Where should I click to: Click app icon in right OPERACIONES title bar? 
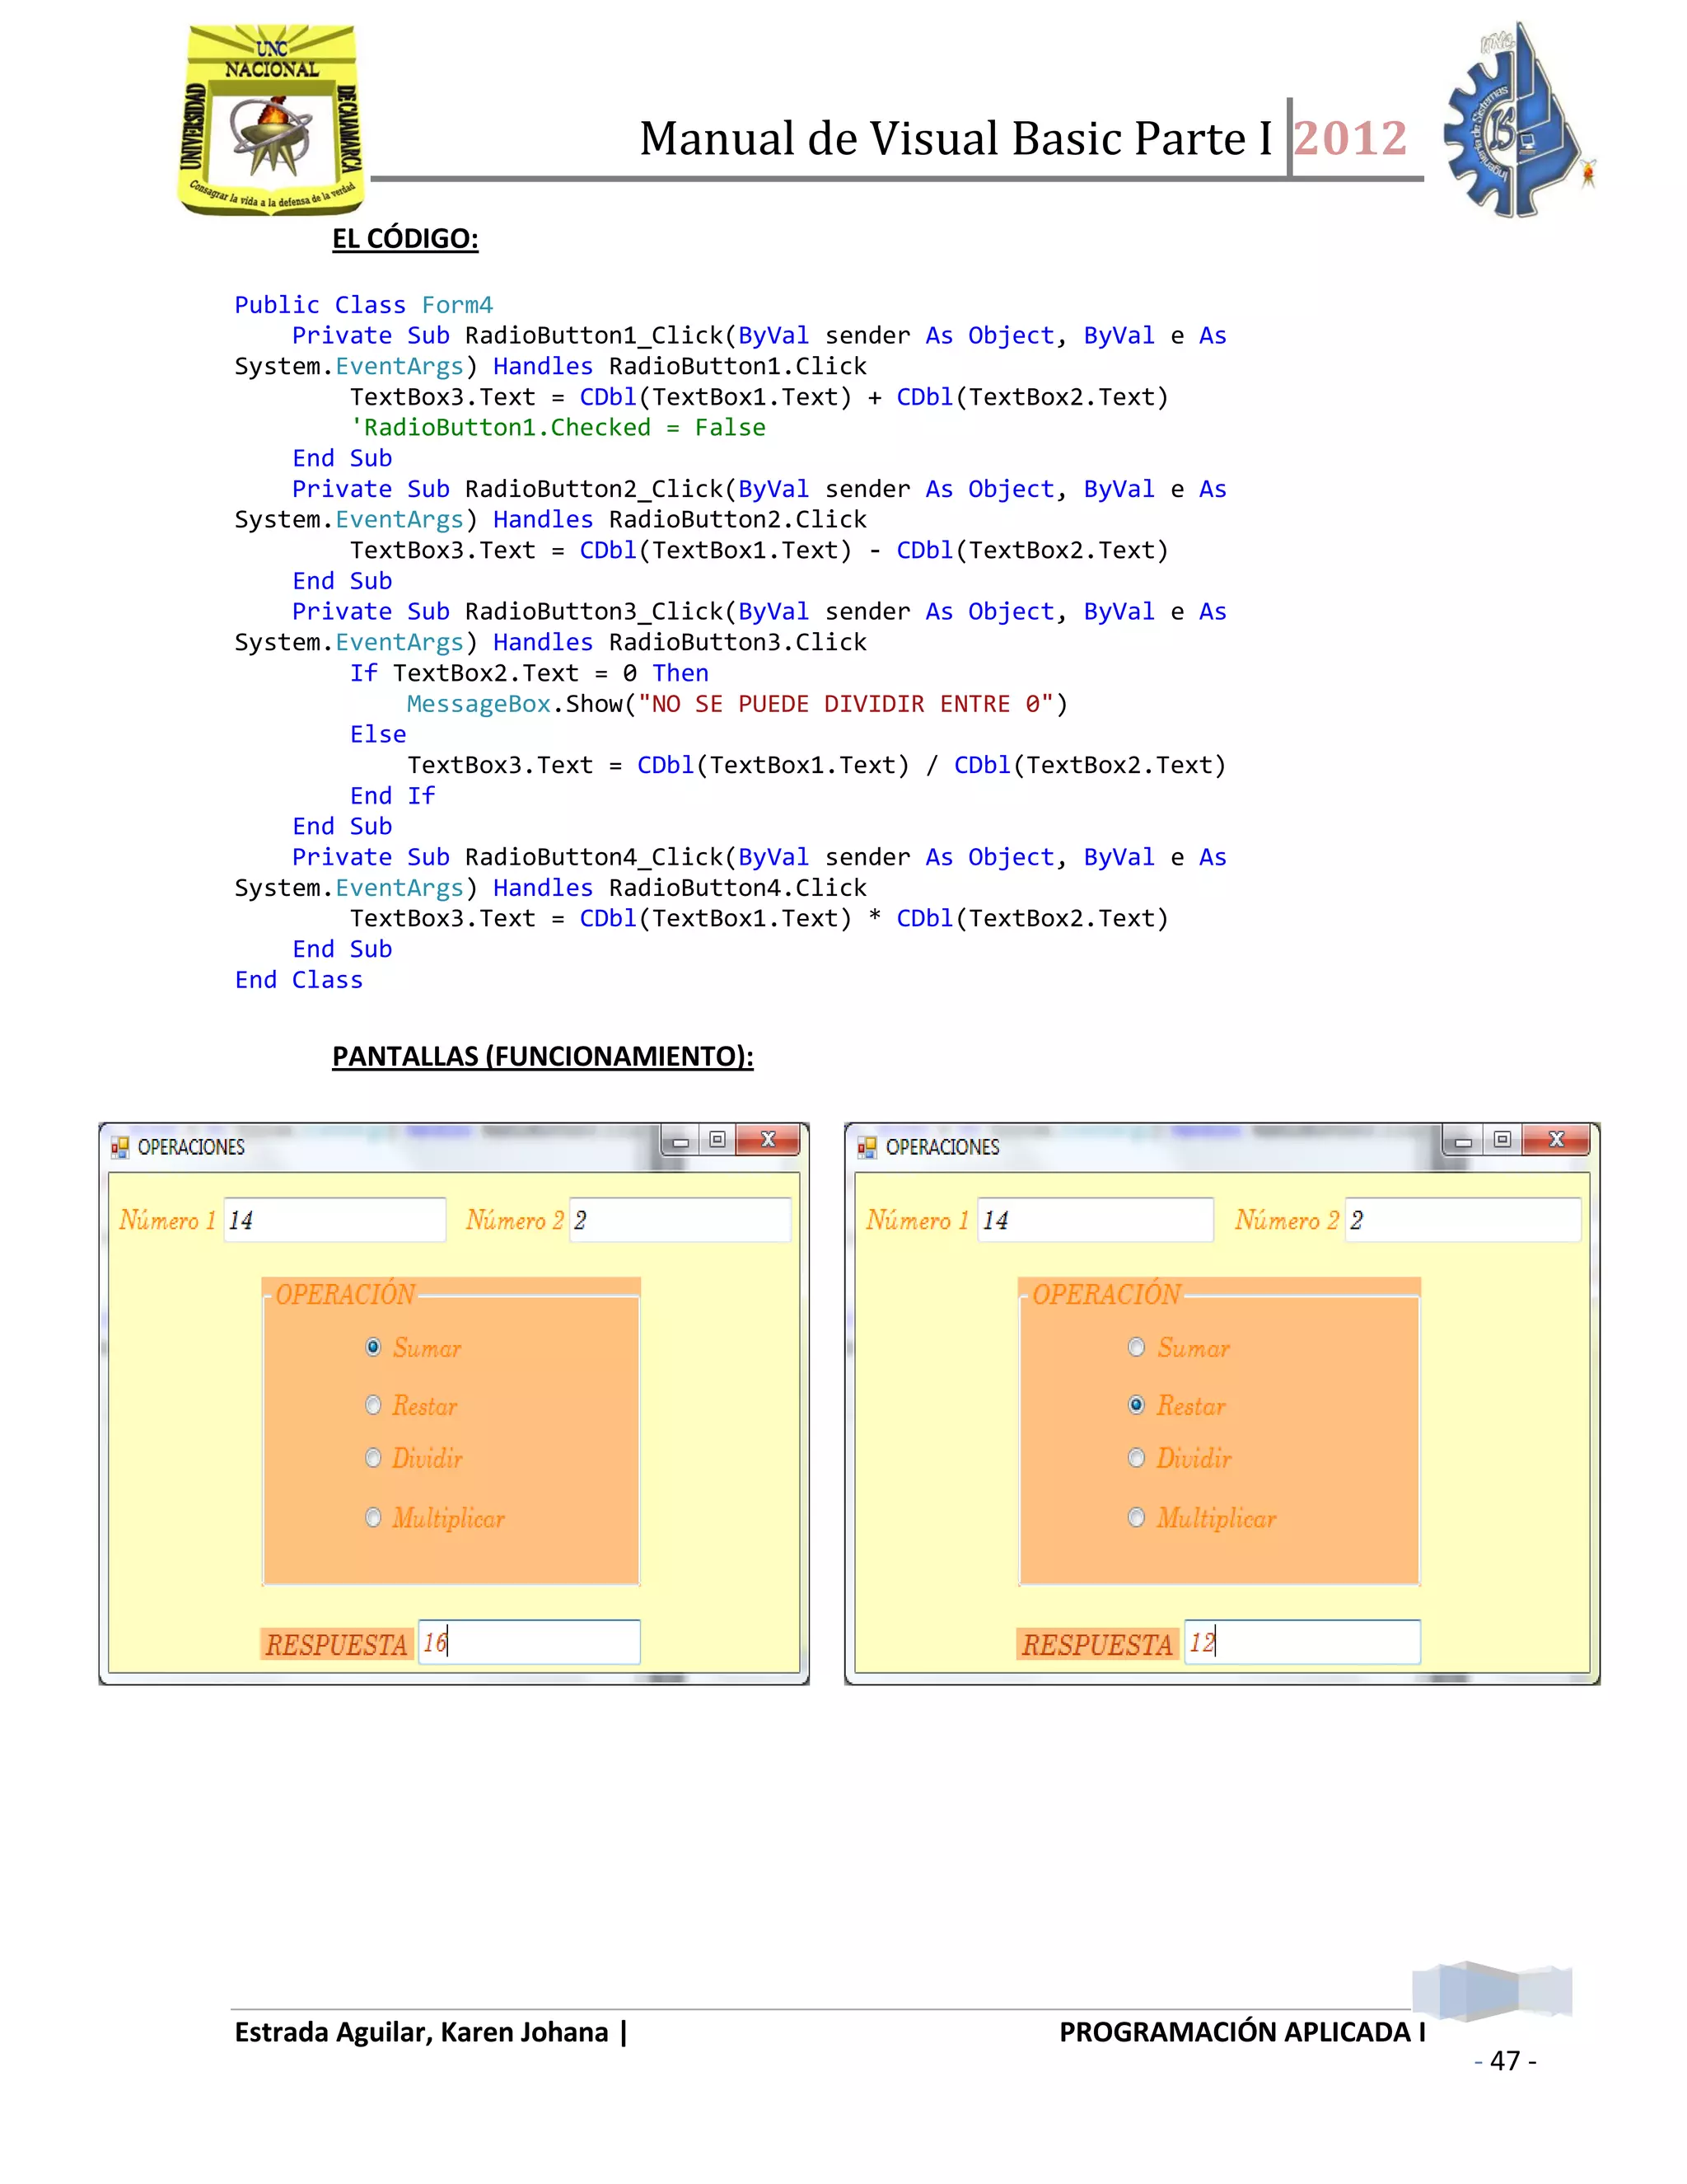[x=867, y=1147]
